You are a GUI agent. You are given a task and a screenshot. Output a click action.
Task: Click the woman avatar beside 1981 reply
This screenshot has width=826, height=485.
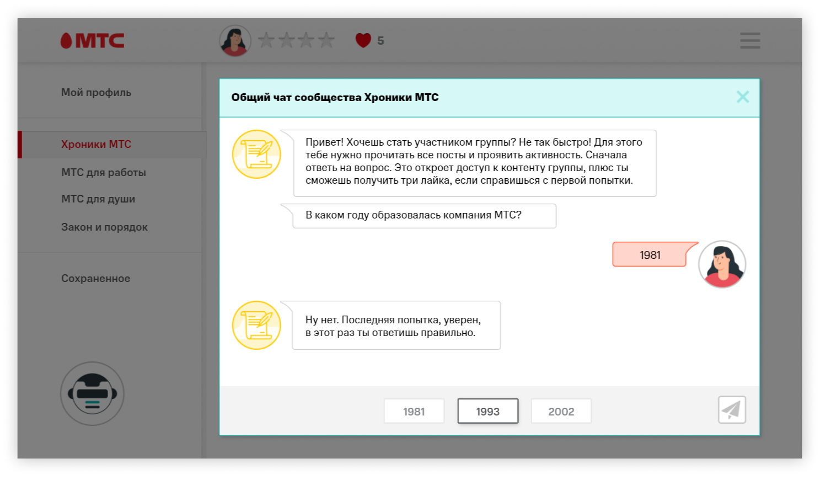[722, 264]
